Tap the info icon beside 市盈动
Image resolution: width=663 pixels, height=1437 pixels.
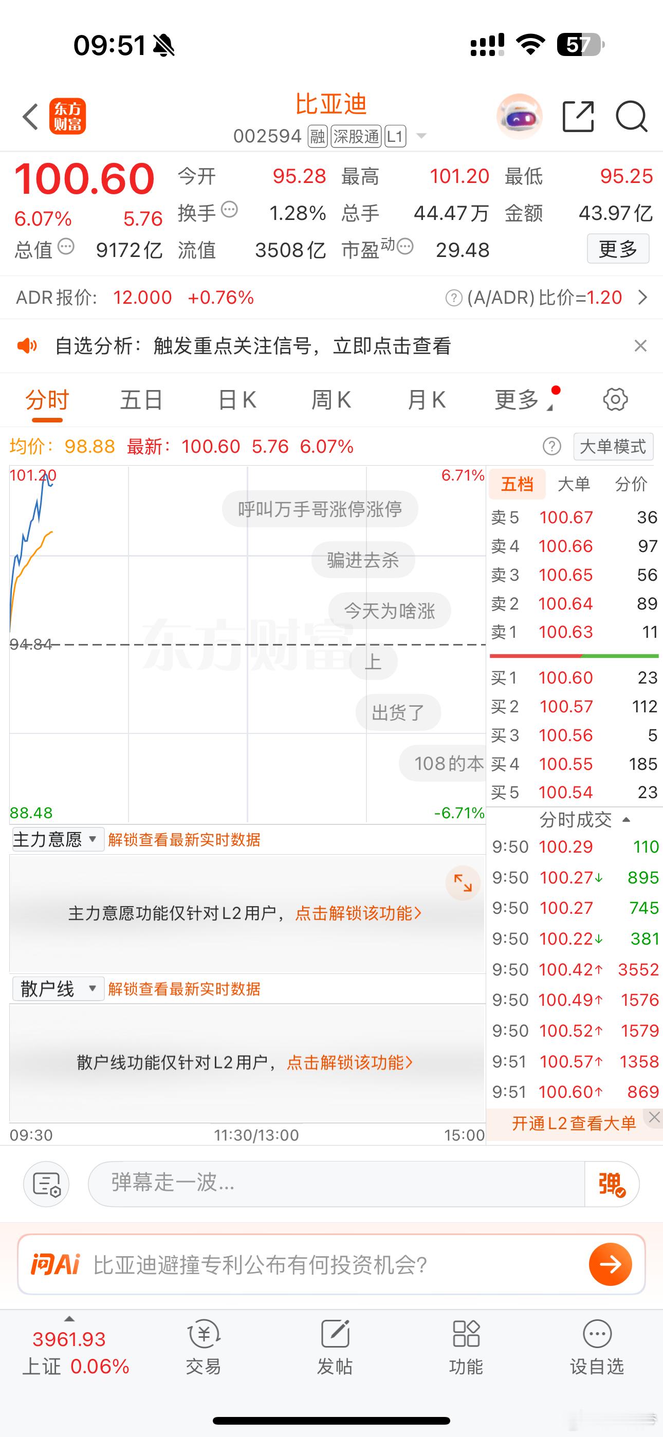pyautogui.click(x=405, y=246)
